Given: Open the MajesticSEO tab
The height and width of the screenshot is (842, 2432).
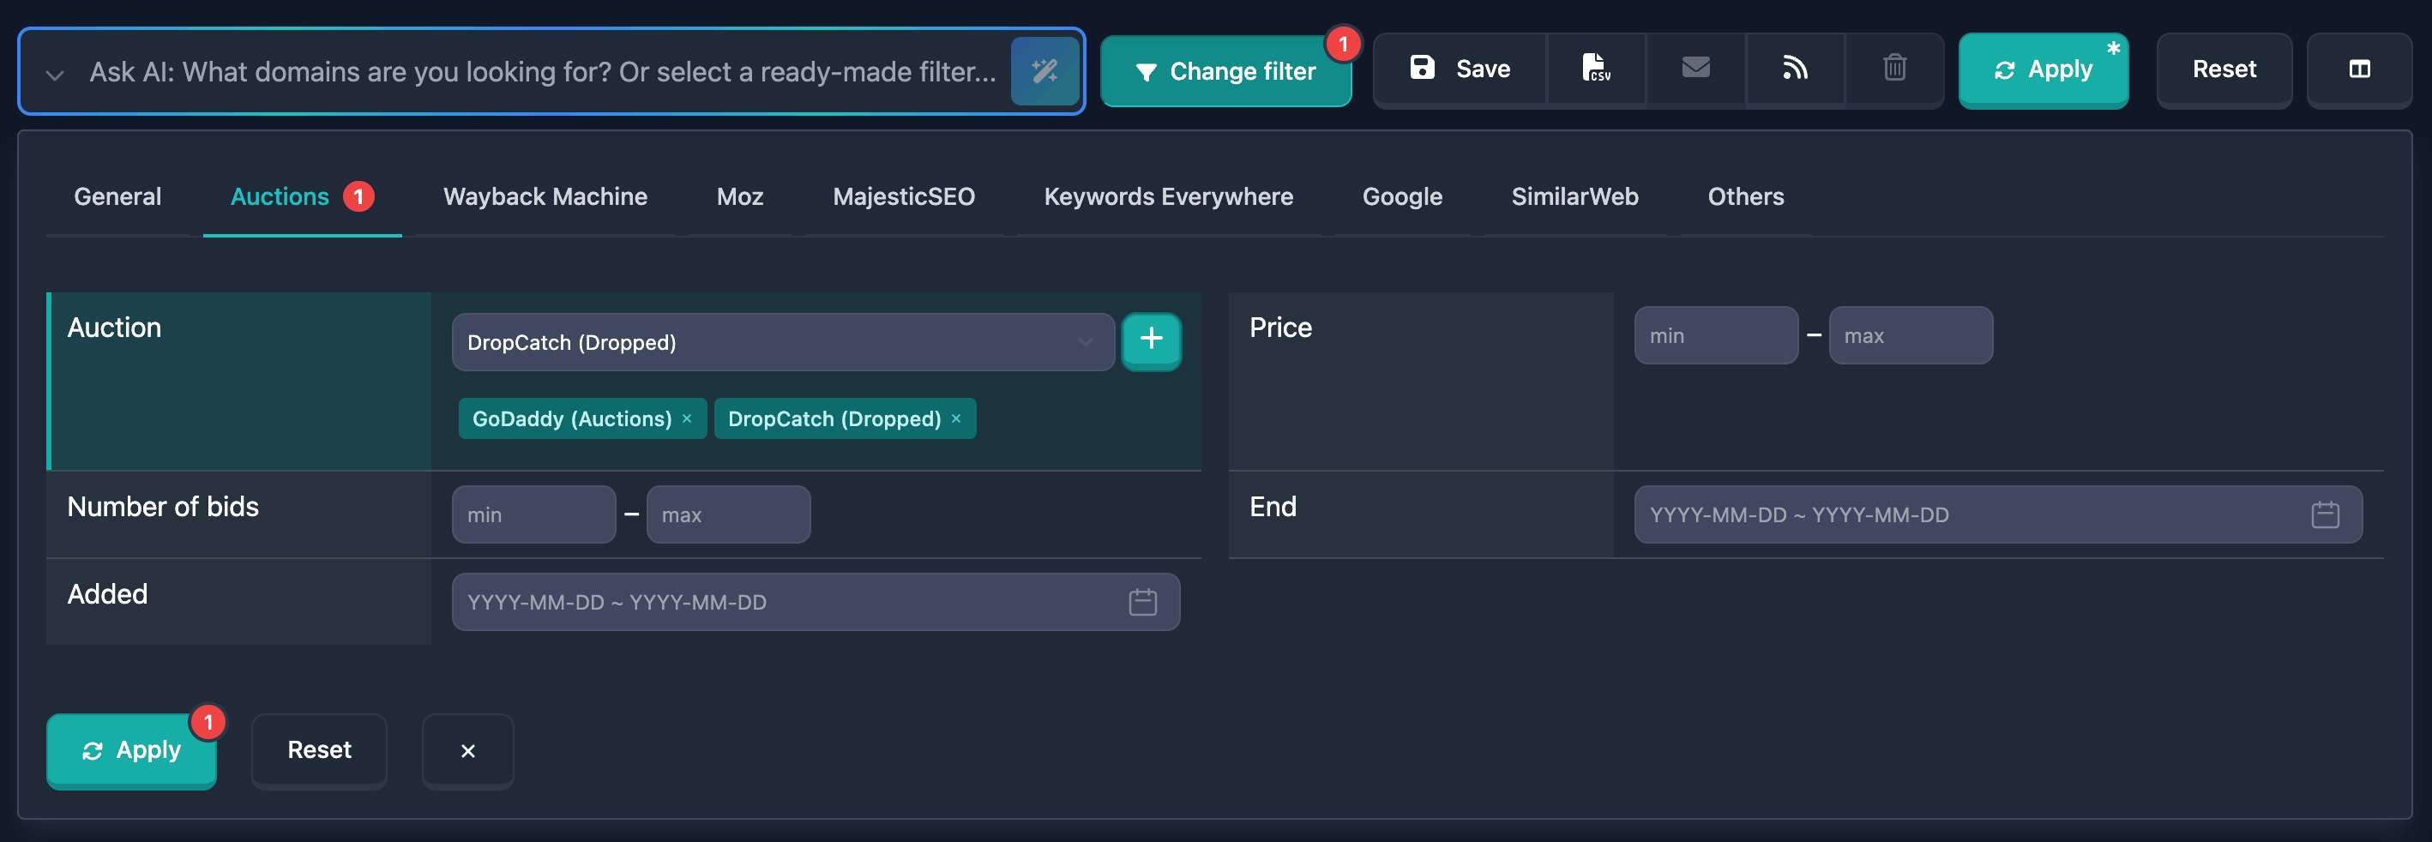Looking at the screenshot, I should (904, 196).
